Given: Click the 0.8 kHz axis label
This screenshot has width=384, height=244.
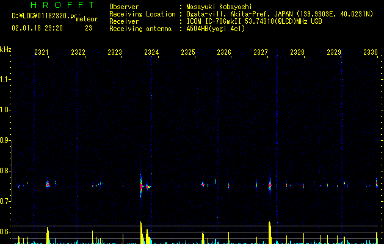Looking at the screenshot, I should (5, 171).
